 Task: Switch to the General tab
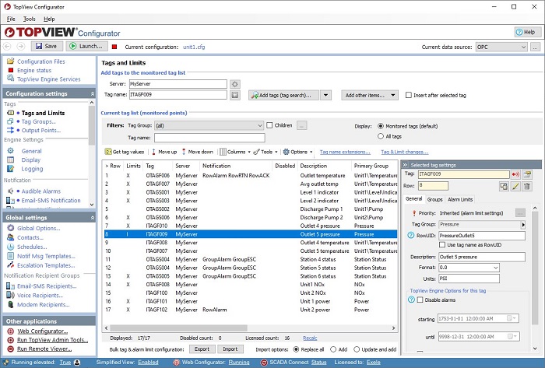414,199
